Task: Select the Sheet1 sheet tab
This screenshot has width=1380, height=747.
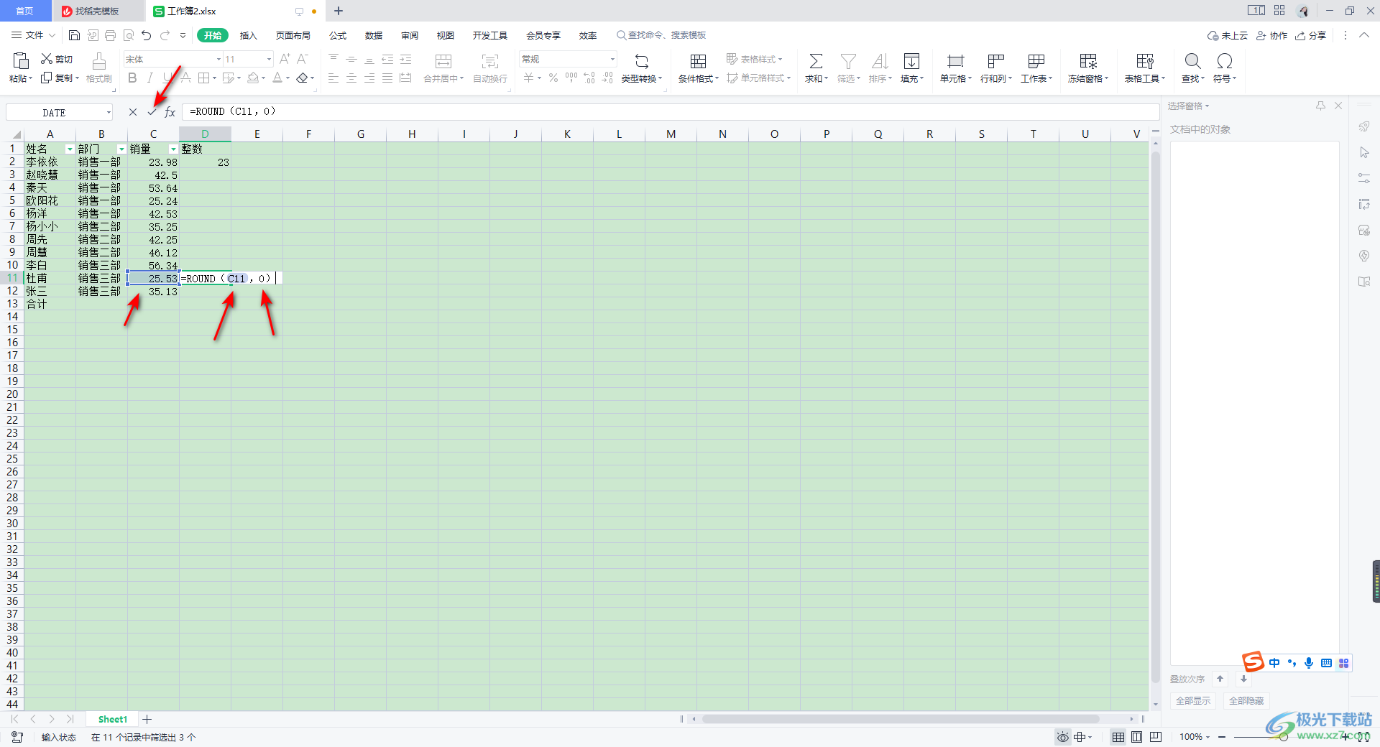Action: [x=112, y=720]
